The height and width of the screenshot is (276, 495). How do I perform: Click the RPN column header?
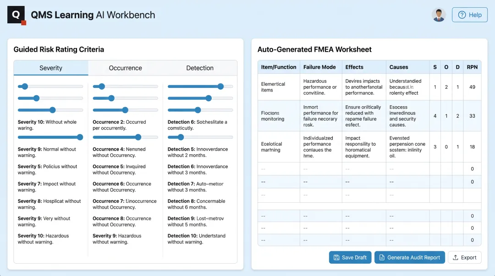(x=472, y=67)
